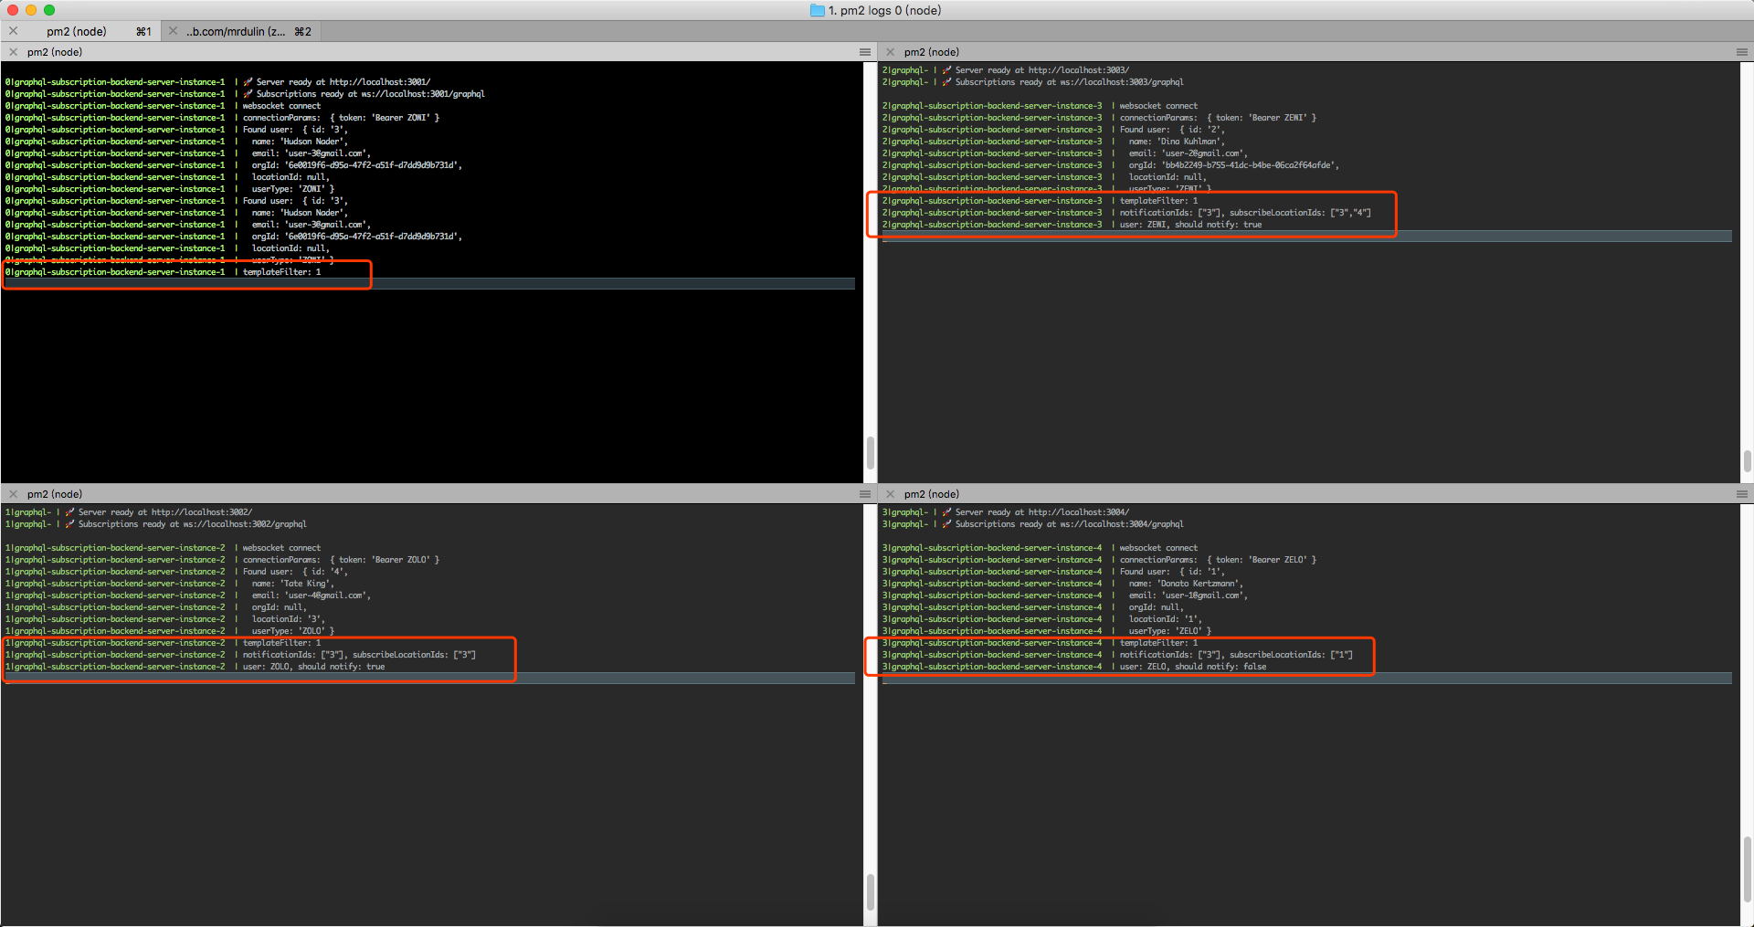Image resolution: width=1754 pixels, height=927 pixels.
Task: Click 'user: ZELO, should notify: false' line
Action: [1193, 667]
